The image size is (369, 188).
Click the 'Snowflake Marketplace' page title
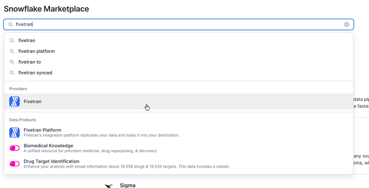(x=46, y=9)
